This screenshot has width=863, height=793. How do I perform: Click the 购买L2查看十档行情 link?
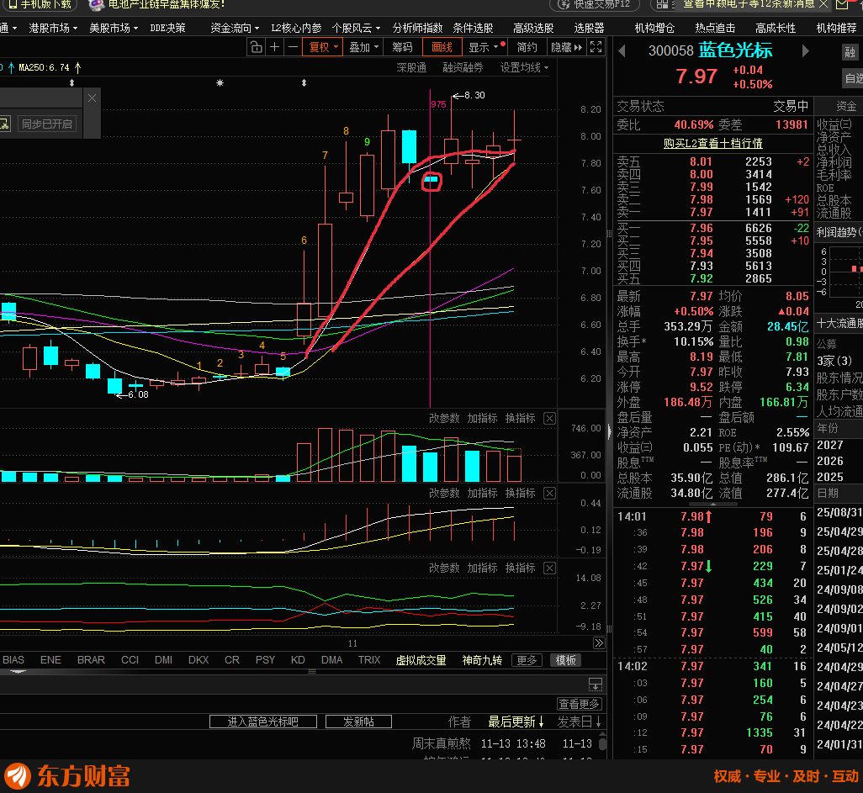712,143
